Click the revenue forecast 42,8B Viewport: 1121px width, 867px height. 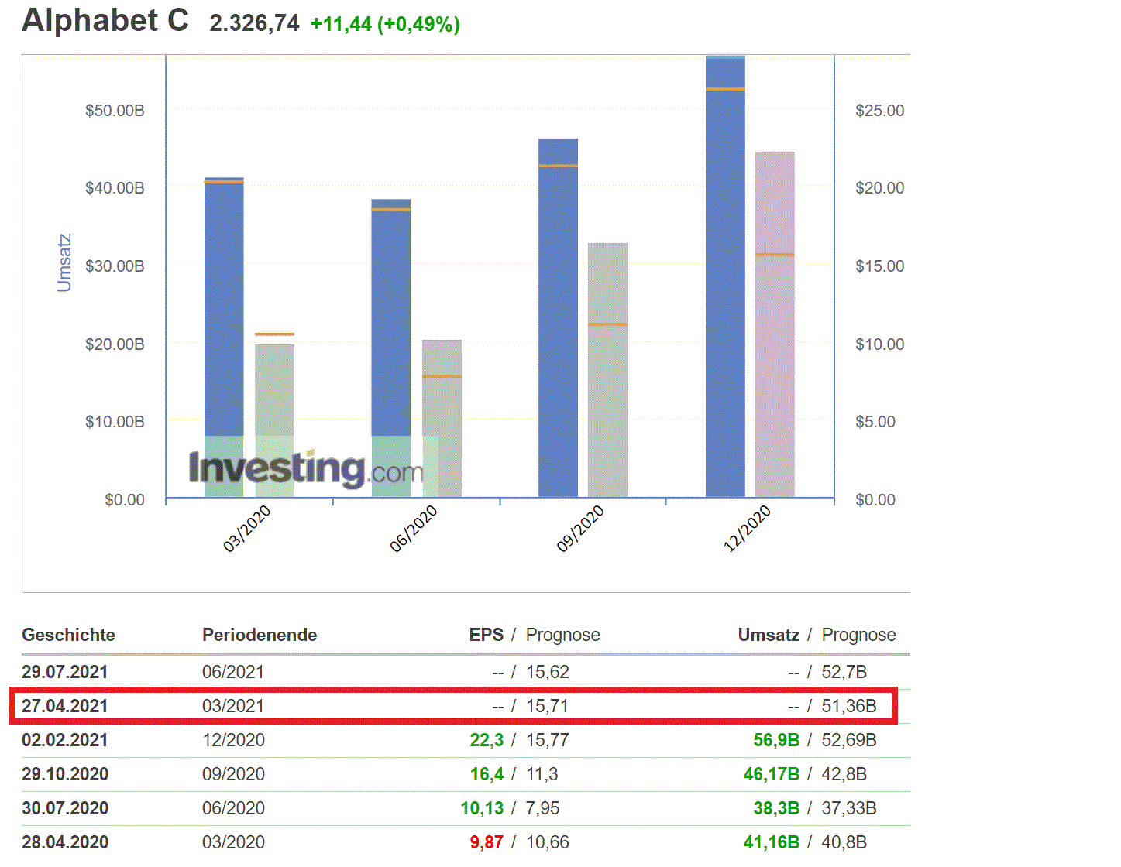coord(844,774)
